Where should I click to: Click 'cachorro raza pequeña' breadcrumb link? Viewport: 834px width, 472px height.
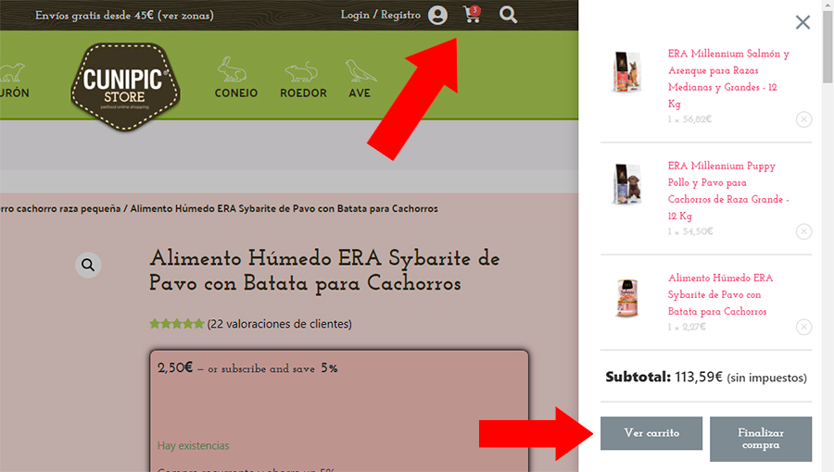click(x=60, y=208)
